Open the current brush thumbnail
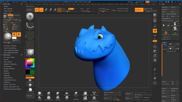Image resolution: width=182 pixels, height=102 pixels. click(30, 17)
